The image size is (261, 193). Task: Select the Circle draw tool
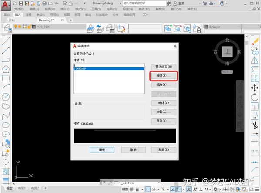pyautogui.click(x=6, y=97)
